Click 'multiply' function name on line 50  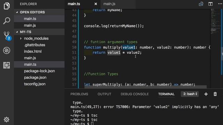tap(111, 47)
